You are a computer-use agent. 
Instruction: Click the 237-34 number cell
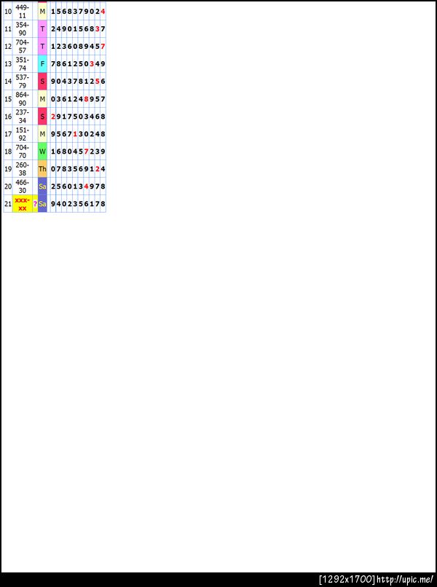(x=23, y=116)
